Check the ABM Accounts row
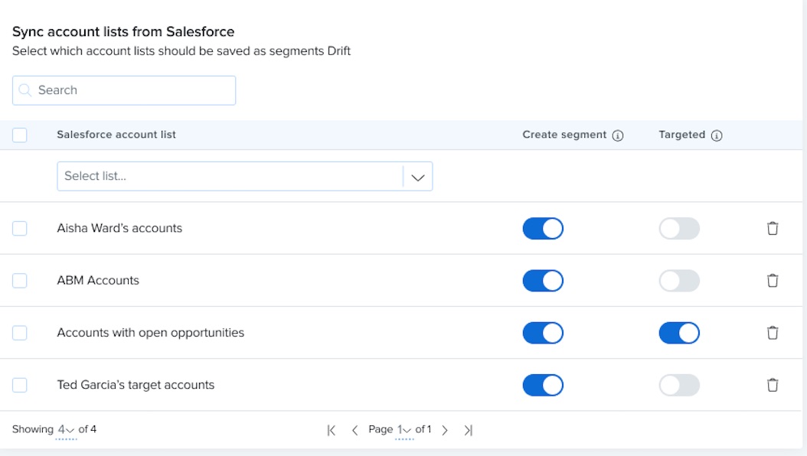The width and height of the screenshot is (807, 456). point(20,281)
